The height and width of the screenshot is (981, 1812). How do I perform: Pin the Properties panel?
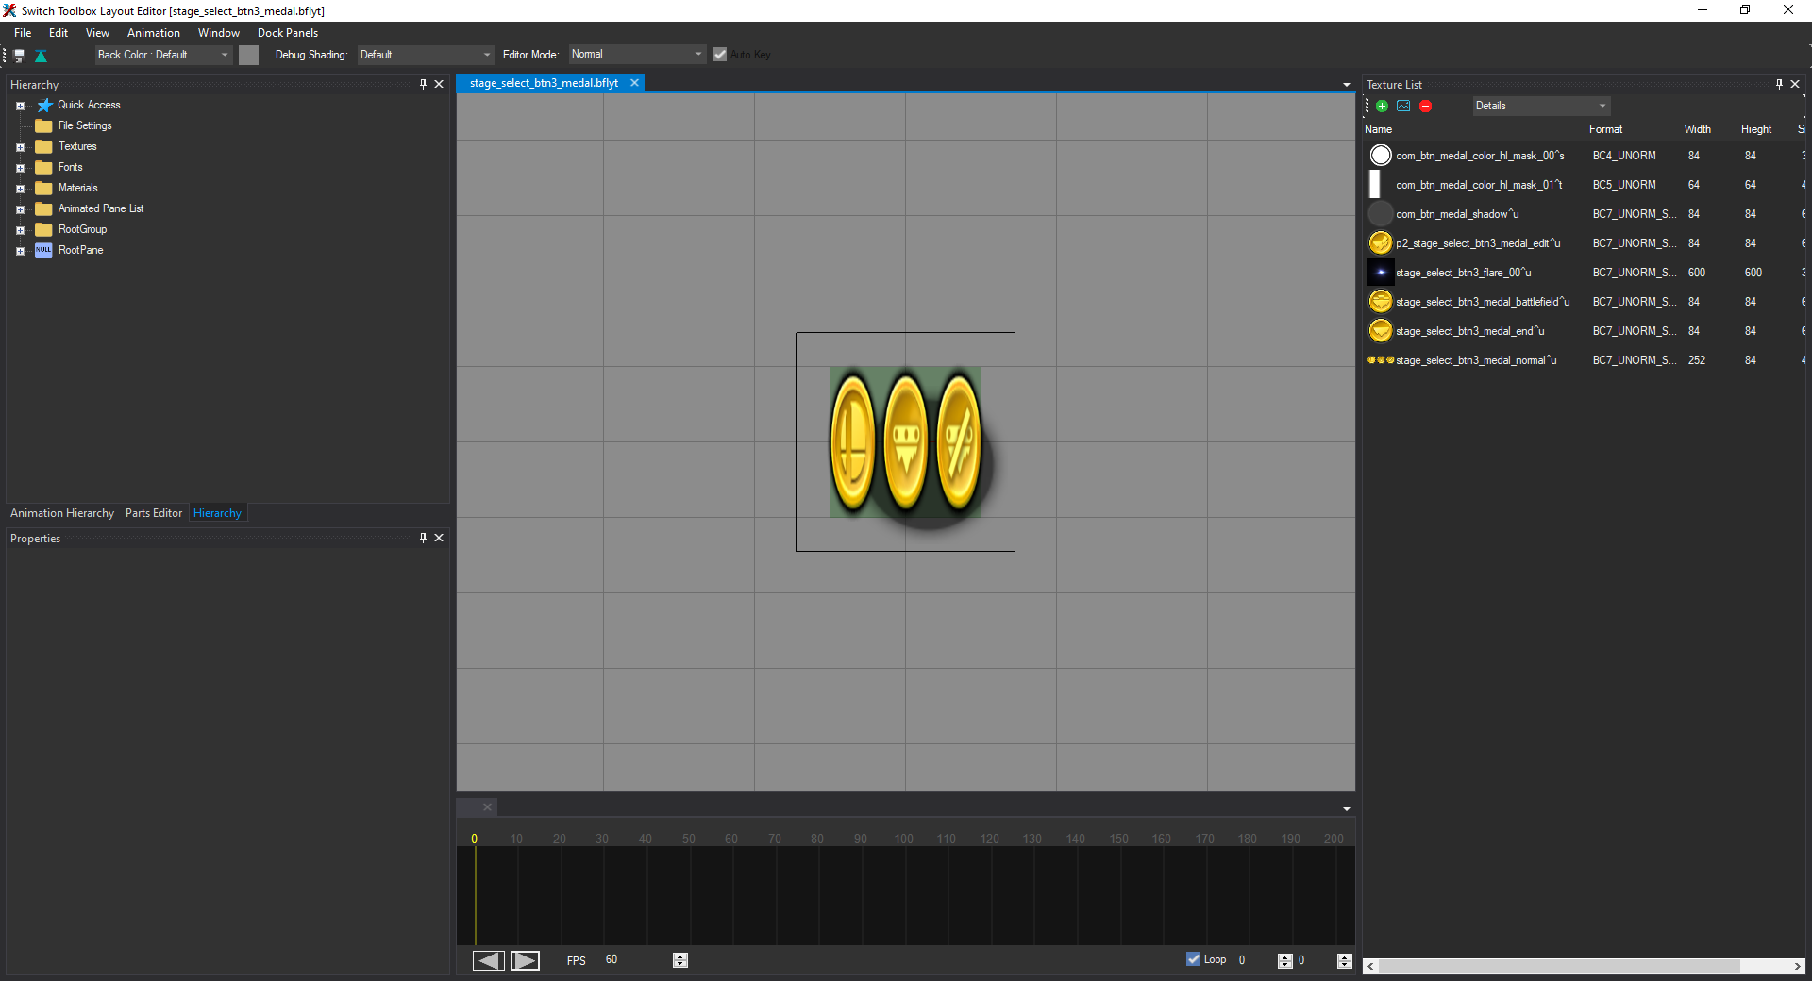pyautogui.click(x=423, y=538)
